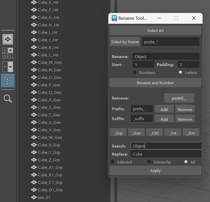Image resolution: width=210 pixels, height=202 pixels.
Task: Enable the Hierarchy scope option
Action: click(149, 161)
